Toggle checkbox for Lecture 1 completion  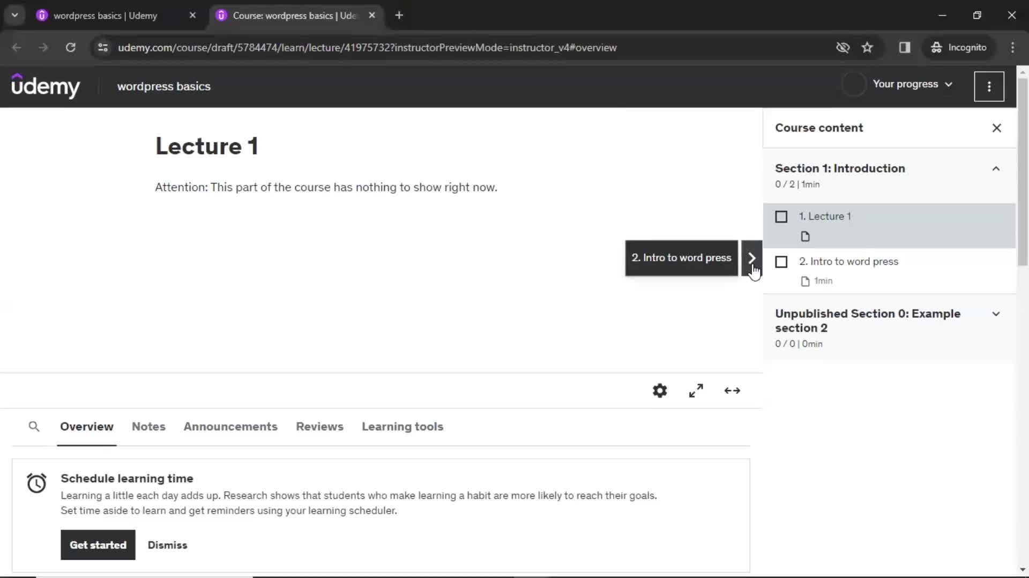(x=781, y=216)
